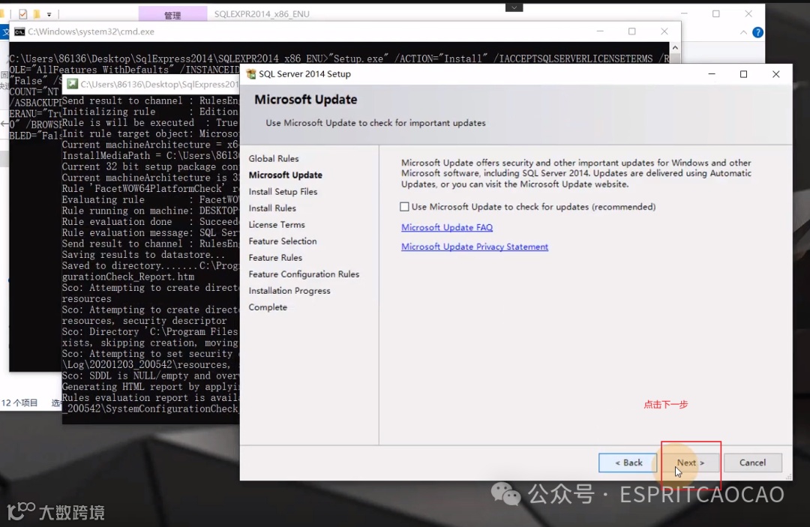Maximize the Explorer window
The image size is (810, 527).
coord(716,14)
